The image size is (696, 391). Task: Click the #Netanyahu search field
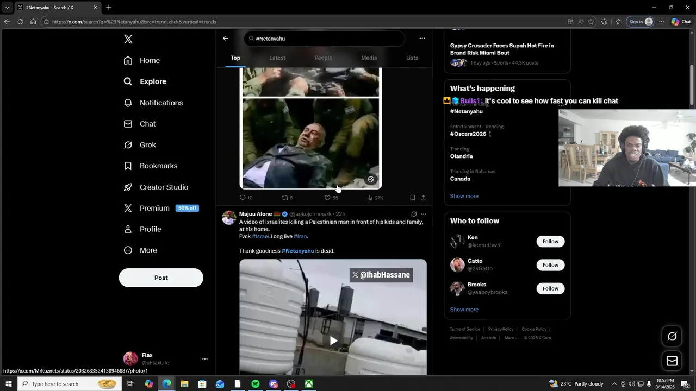click(325, 39)
